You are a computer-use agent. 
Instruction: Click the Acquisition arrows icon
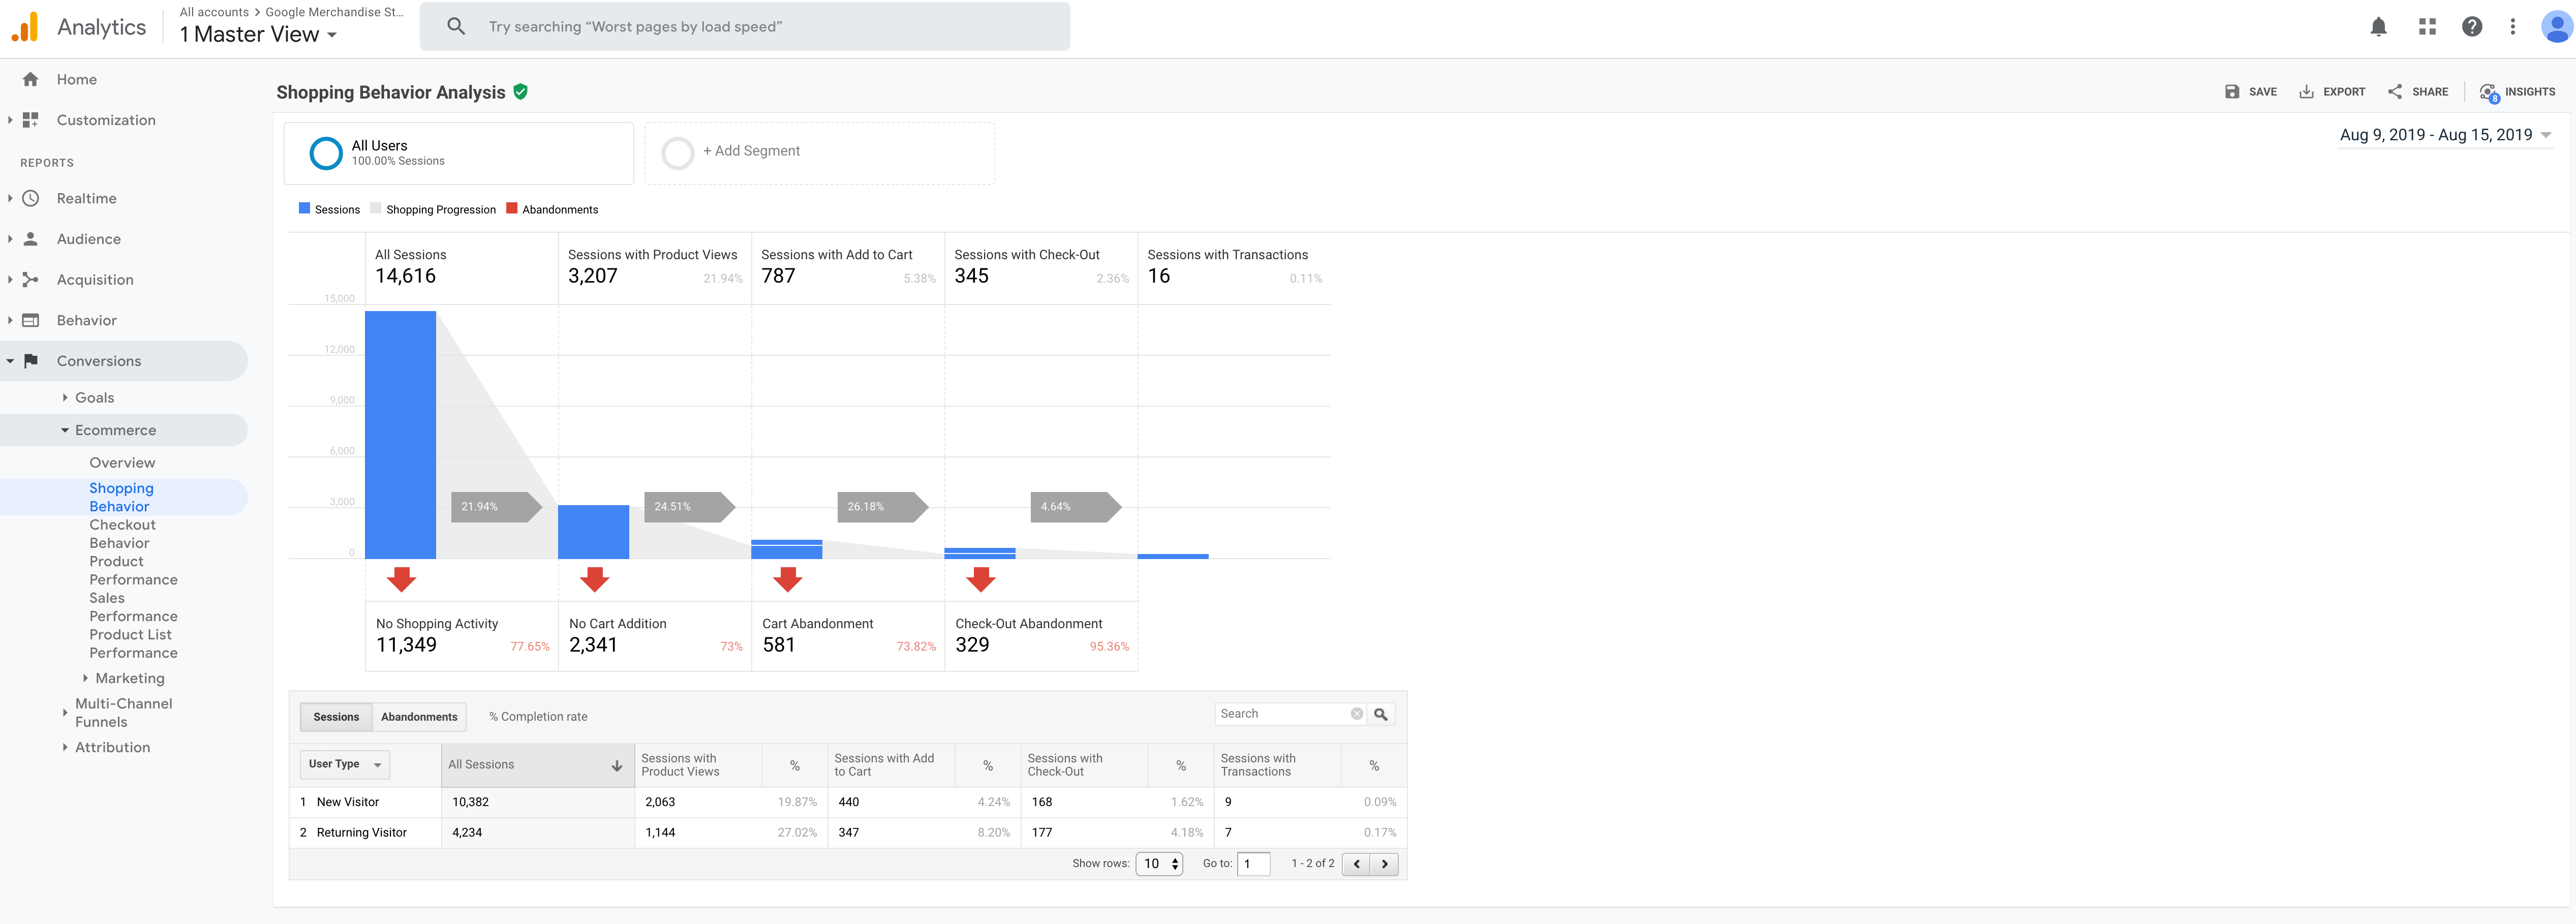tap(31, 280)
